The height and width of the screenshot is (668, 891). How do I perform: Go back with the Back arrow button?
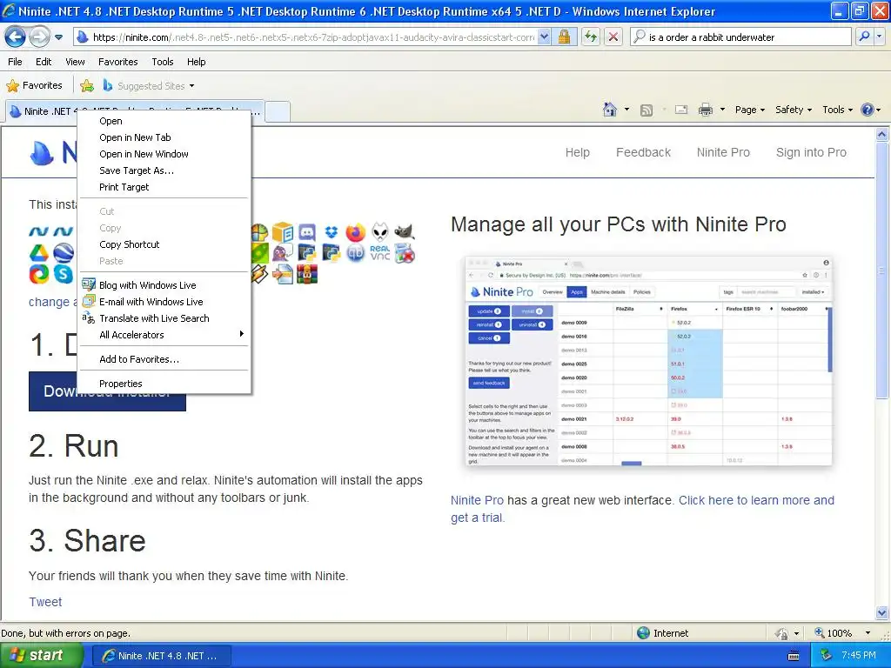(x=15, y=37)
